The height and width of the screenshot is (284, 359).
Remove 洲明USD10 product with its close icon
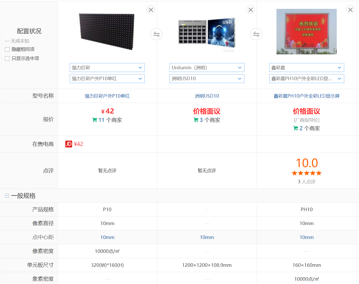point(251,10)
